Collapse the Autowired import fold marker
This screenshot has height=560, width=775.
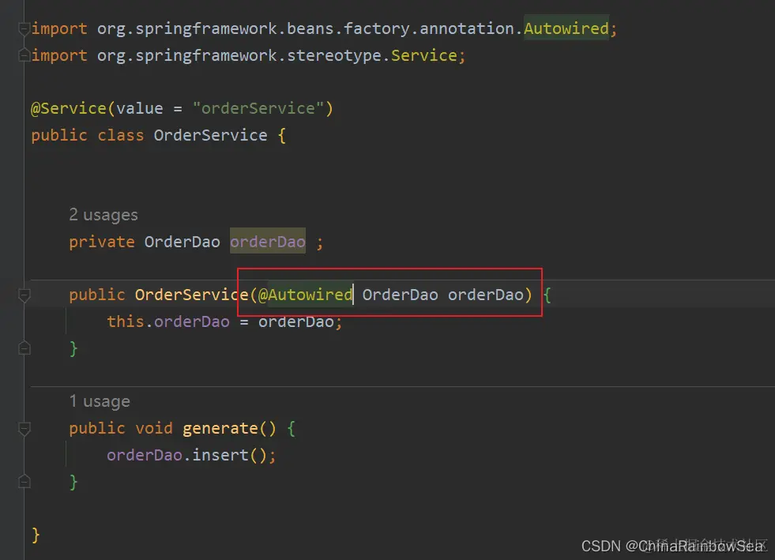[24, 28]
